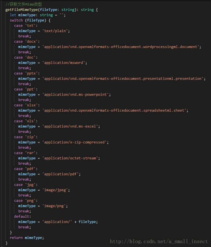Click the case 'zip' label
Viewport: 211px width, 247px height.
tap(26, 137)
